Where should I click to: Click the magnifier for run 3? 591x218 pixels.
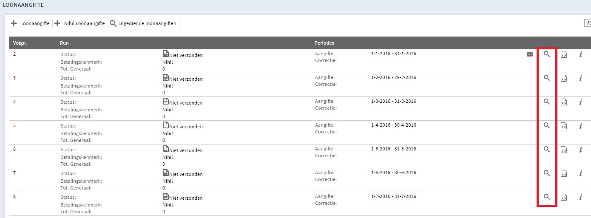point(547,78)
